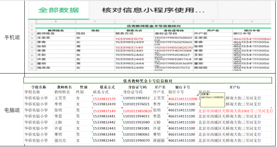Click the 电脑端 title cell 优秀教师奖金卡号信息核对
This screenshot has height=147, width=277.
pyautogui.click(x=148, y=81)
